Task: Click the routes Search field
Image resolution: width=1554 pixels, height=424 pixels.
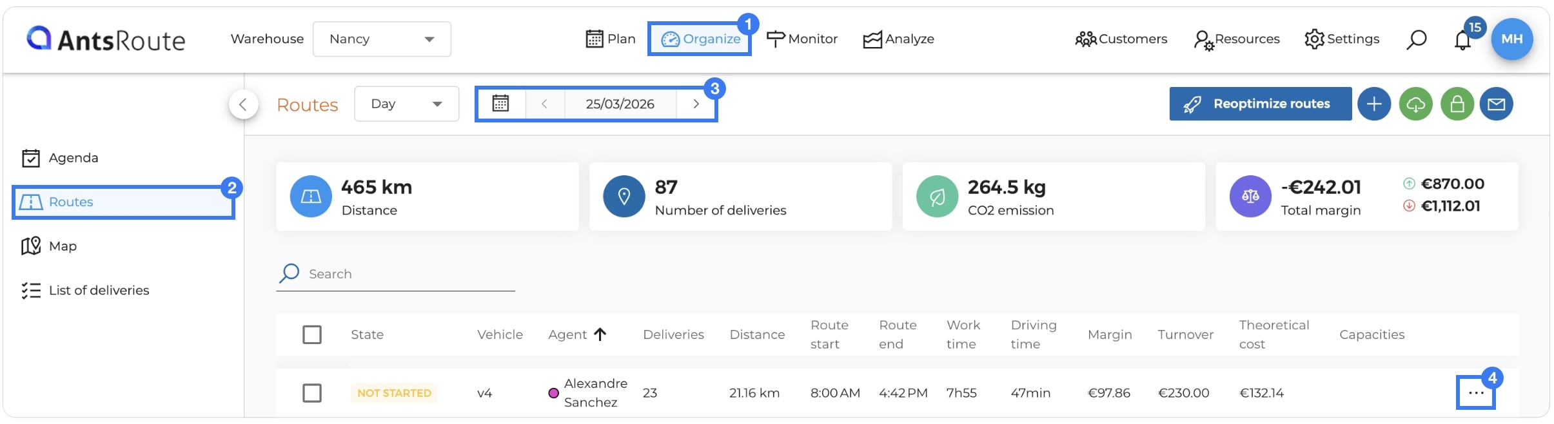Action: tap(395, 274)
